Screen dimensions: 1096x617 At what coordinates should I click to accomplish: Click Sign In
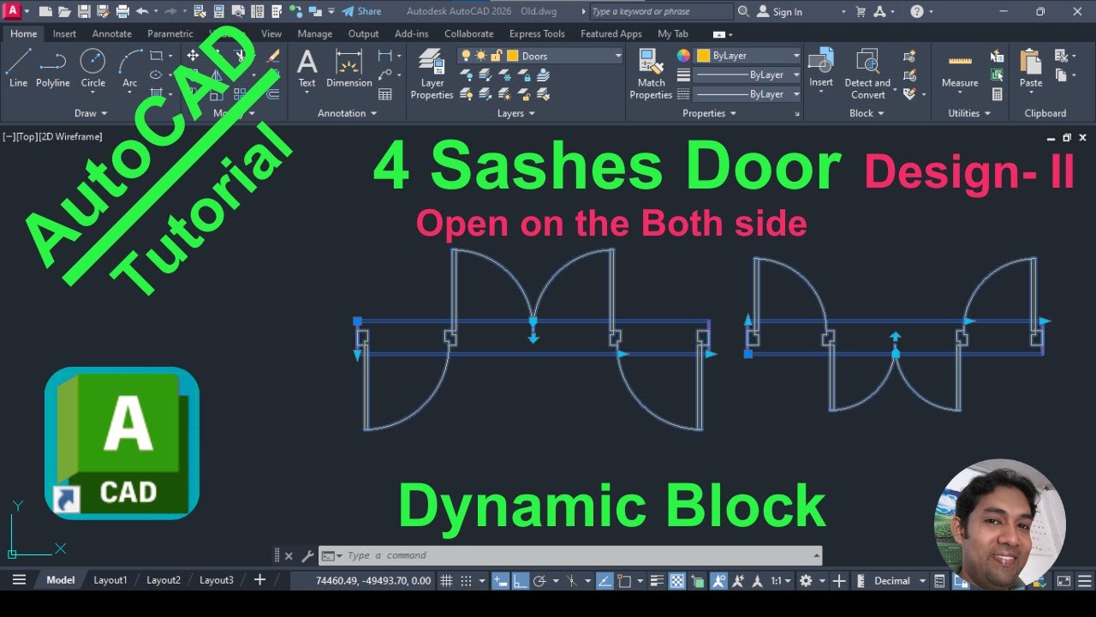click(780, 11)
